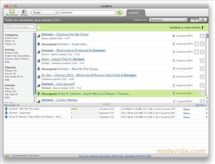Click the plus icon on Mockingbird row
Screen dimensions: 215x164
tap(196, 52)
